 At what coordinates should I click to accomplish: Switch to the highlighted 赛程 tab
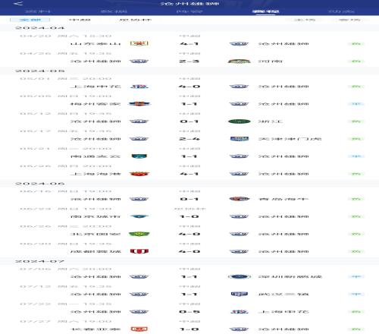click(x=265, y=11)
